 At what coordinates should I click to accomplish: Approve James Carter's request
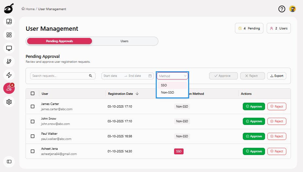(x=254, y=106)
